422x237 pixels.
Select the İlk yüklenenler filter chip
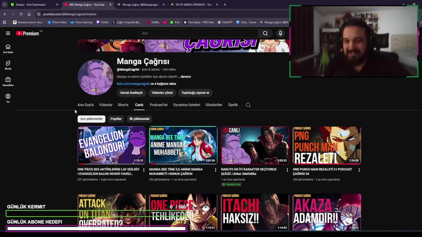point(139,119)
